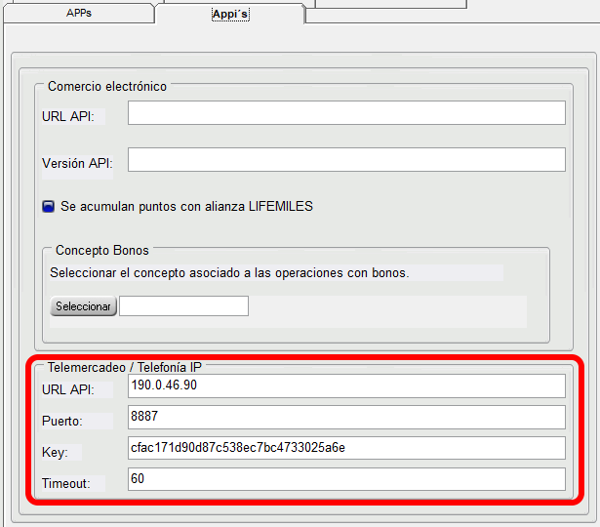Click the text box beside Seleccionar
Viewport: 600px width, 527px height.
(183, 306)
